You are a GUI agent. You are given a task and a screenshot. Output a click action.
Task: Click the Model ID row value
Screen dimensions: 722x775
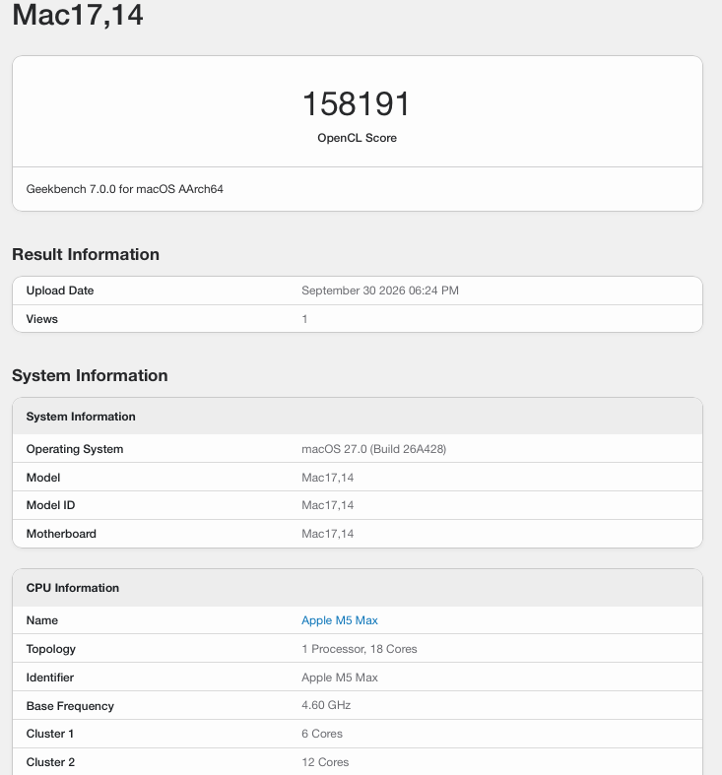point(327,505)
